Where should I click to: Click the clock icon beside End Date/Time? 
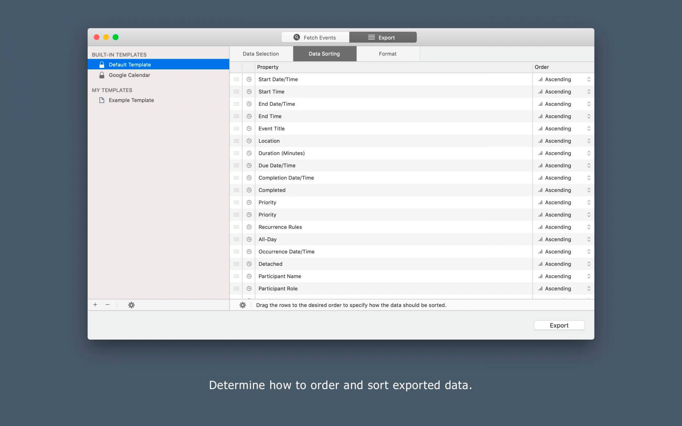click(x=249, y=104)
